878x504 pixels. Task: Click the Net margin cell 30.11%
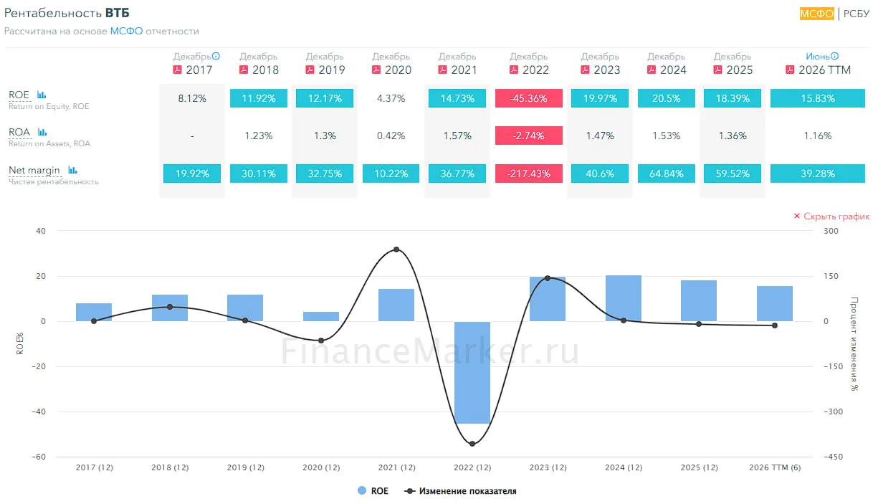[259, 173]
